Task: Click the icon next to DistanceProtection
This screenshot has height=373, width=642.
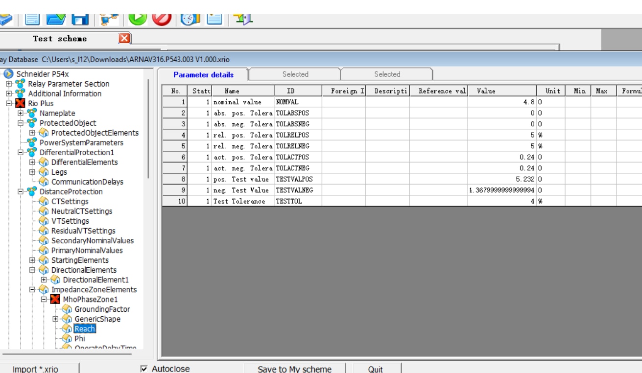Action: click(32, 191)
